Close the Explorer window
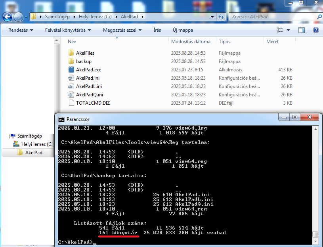 coord(316,3)
